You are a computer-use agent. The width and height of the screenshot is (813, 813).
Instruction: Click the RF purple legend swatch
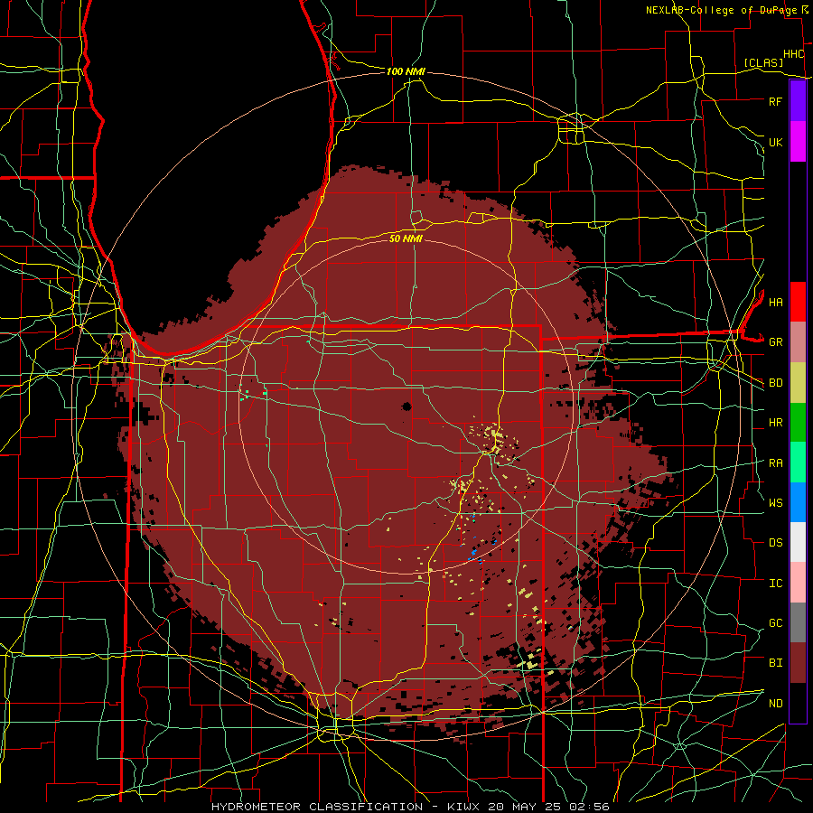tap(798, 101)
